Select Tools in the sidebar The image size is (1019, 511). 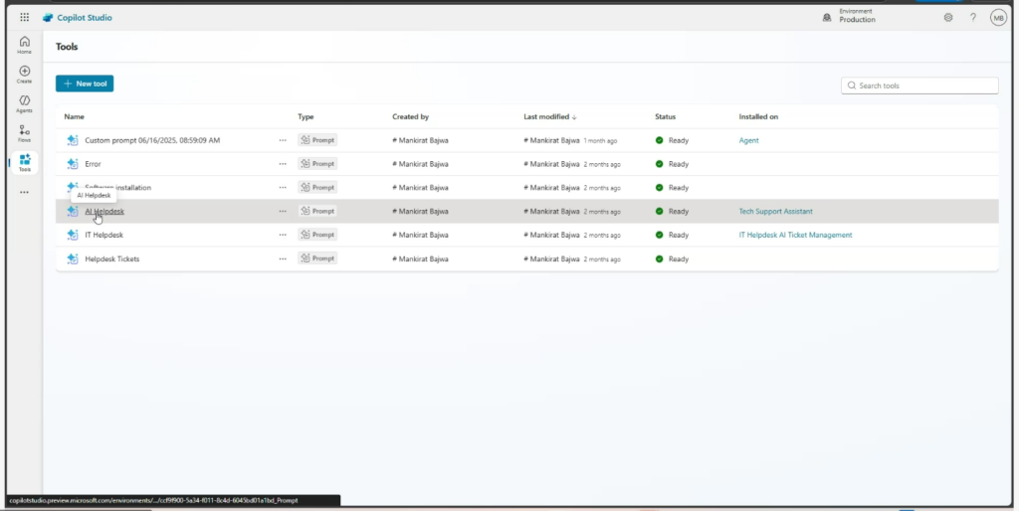click(25, 163)
